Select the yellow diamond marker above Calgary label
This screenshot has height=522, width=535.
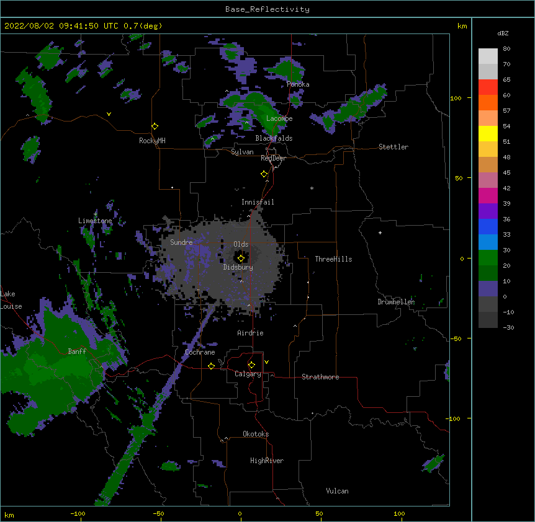(x=251, y=365)
